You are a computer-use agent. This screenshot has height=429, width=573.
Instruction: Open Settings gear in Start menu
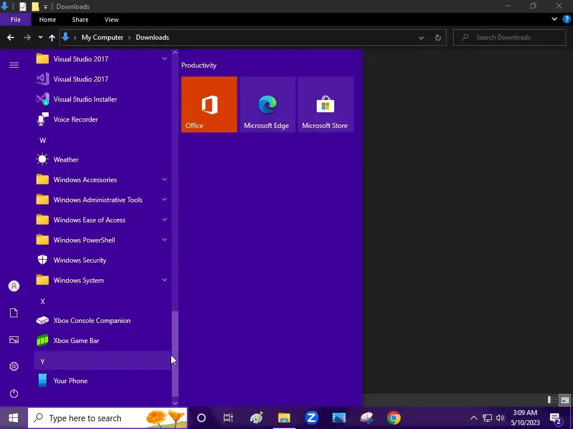point(14,366)
